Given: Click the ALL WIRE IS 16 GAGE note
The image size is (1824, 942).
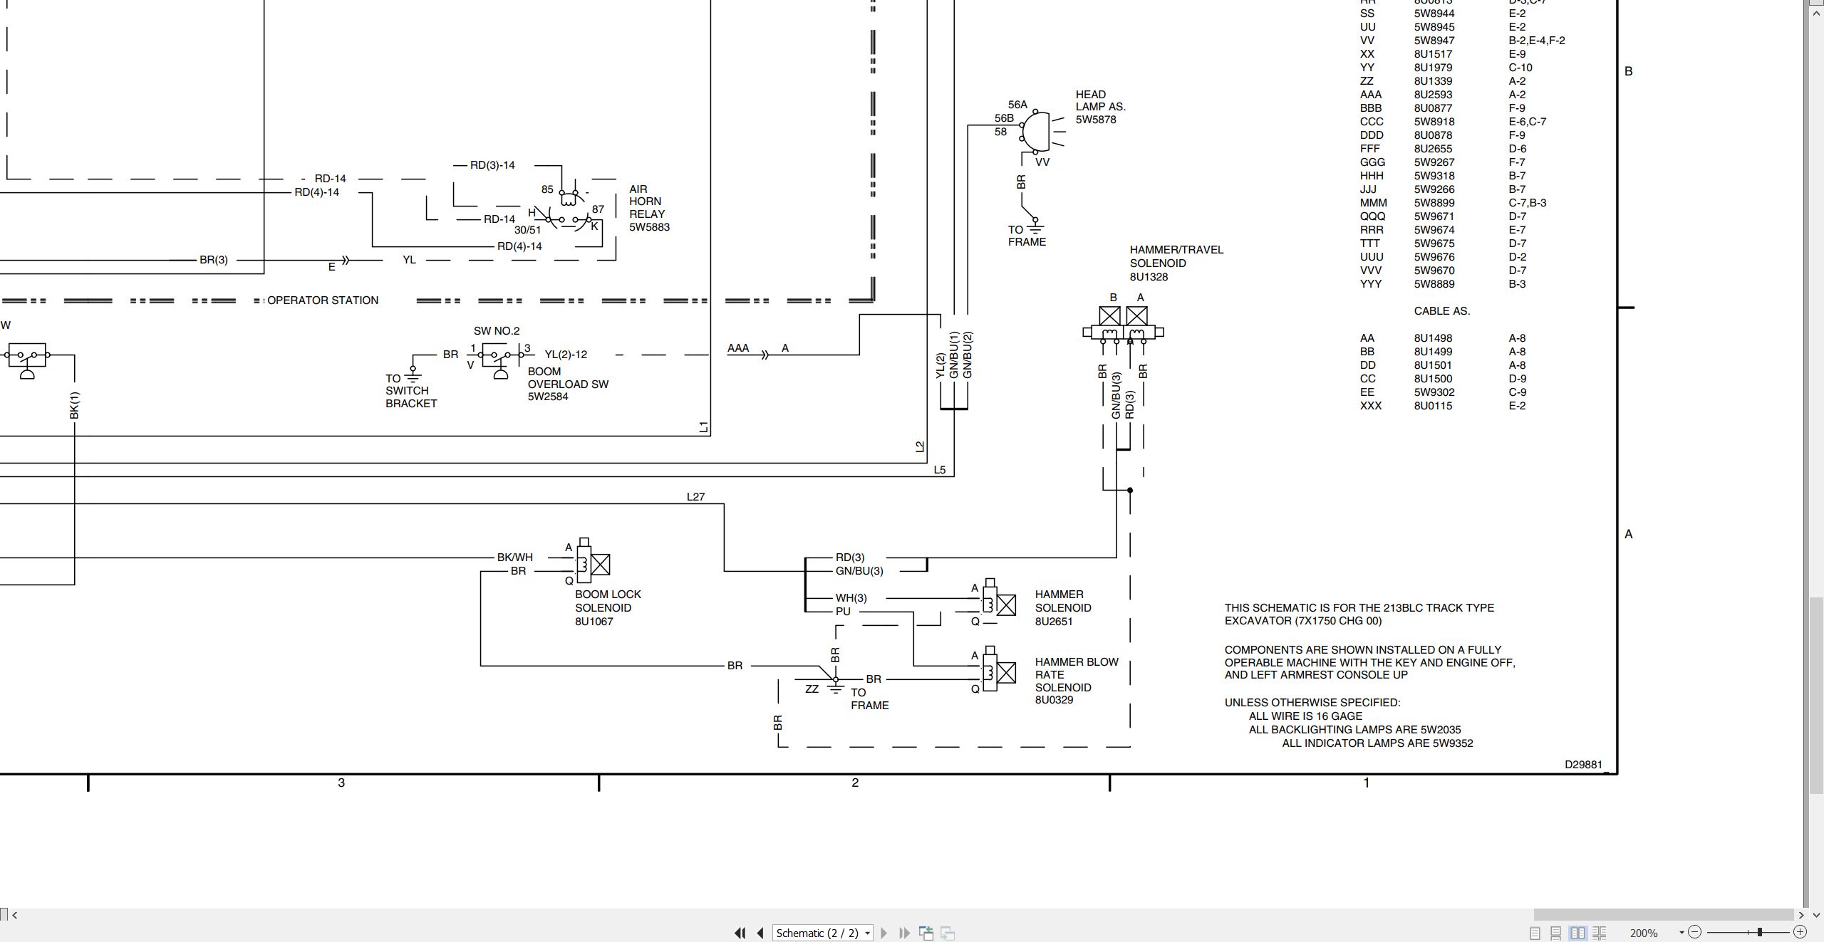Looking at the screenshot, I should coord(1305,716).
